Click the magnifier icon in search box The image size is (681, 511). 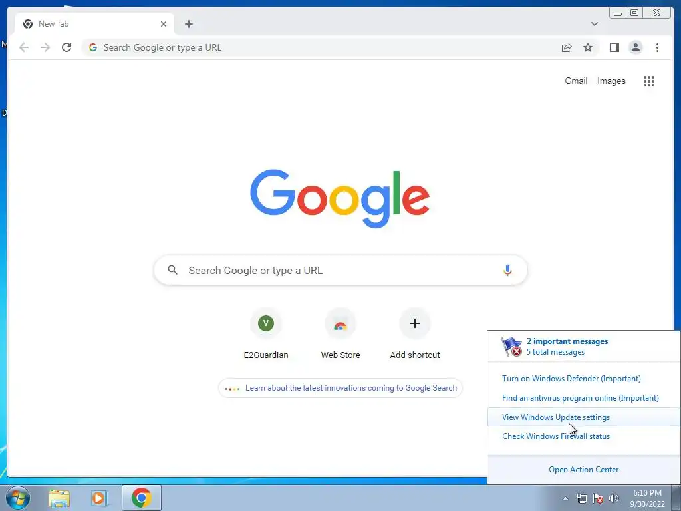click(172, 270)
